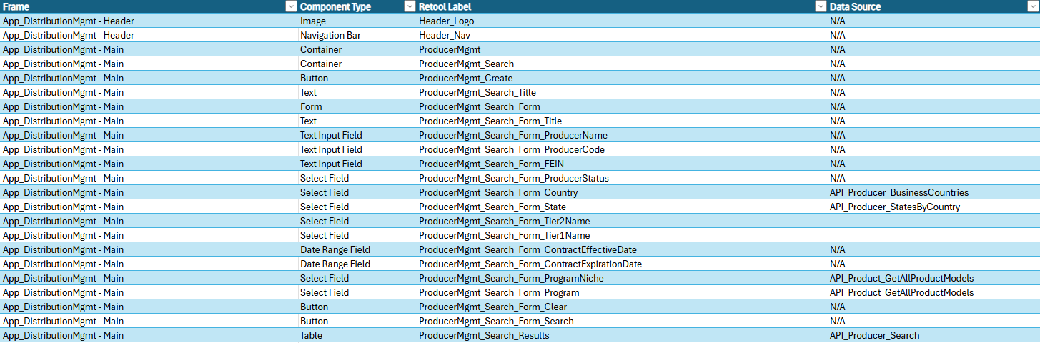1040x343 pixels.
Task: Select the empty Data Source cell for Tier2Name
Action: pos(933,221)
